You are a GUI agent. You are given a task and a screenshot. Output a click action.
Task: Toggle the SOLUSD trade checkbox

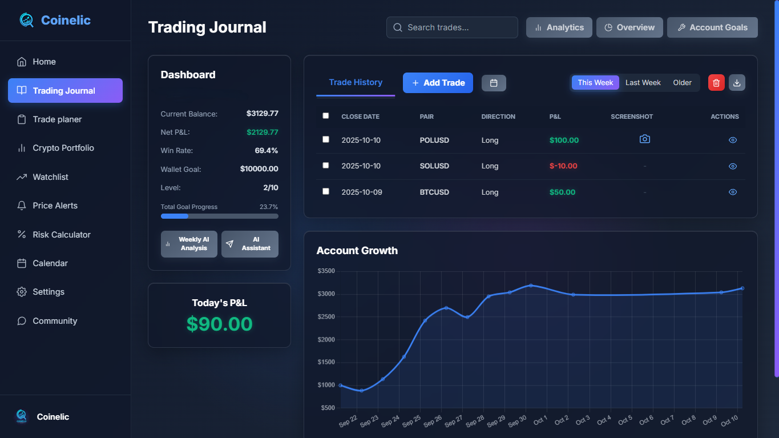pyautogui.click(x=326, y=165)
